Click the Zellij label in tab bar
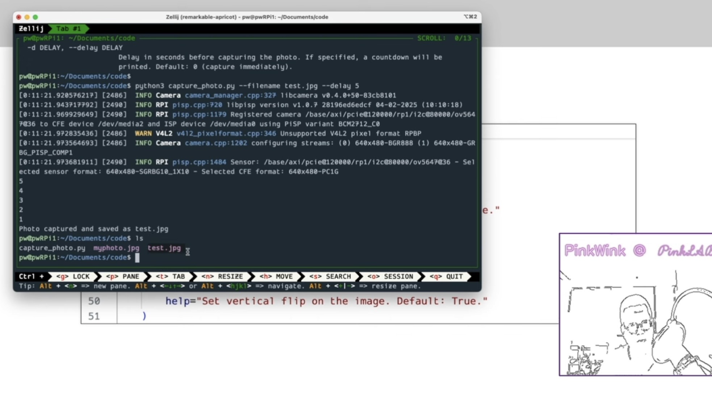 tap(31, 29)
